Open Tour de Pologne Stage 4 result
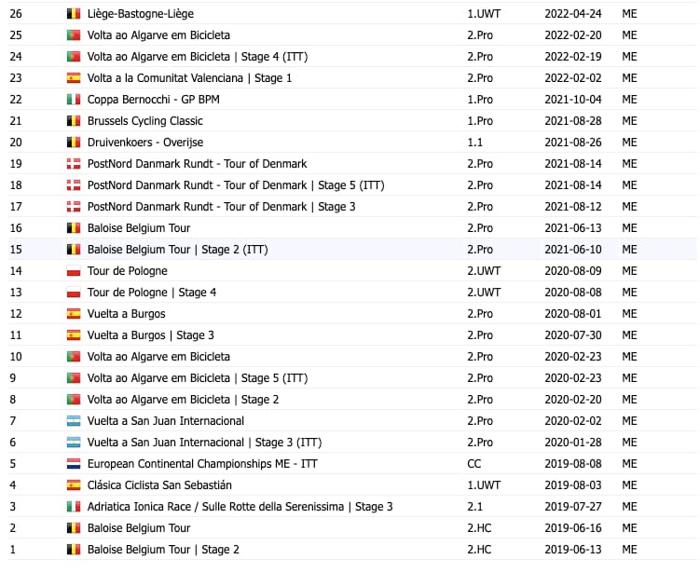 coord(152,293)
